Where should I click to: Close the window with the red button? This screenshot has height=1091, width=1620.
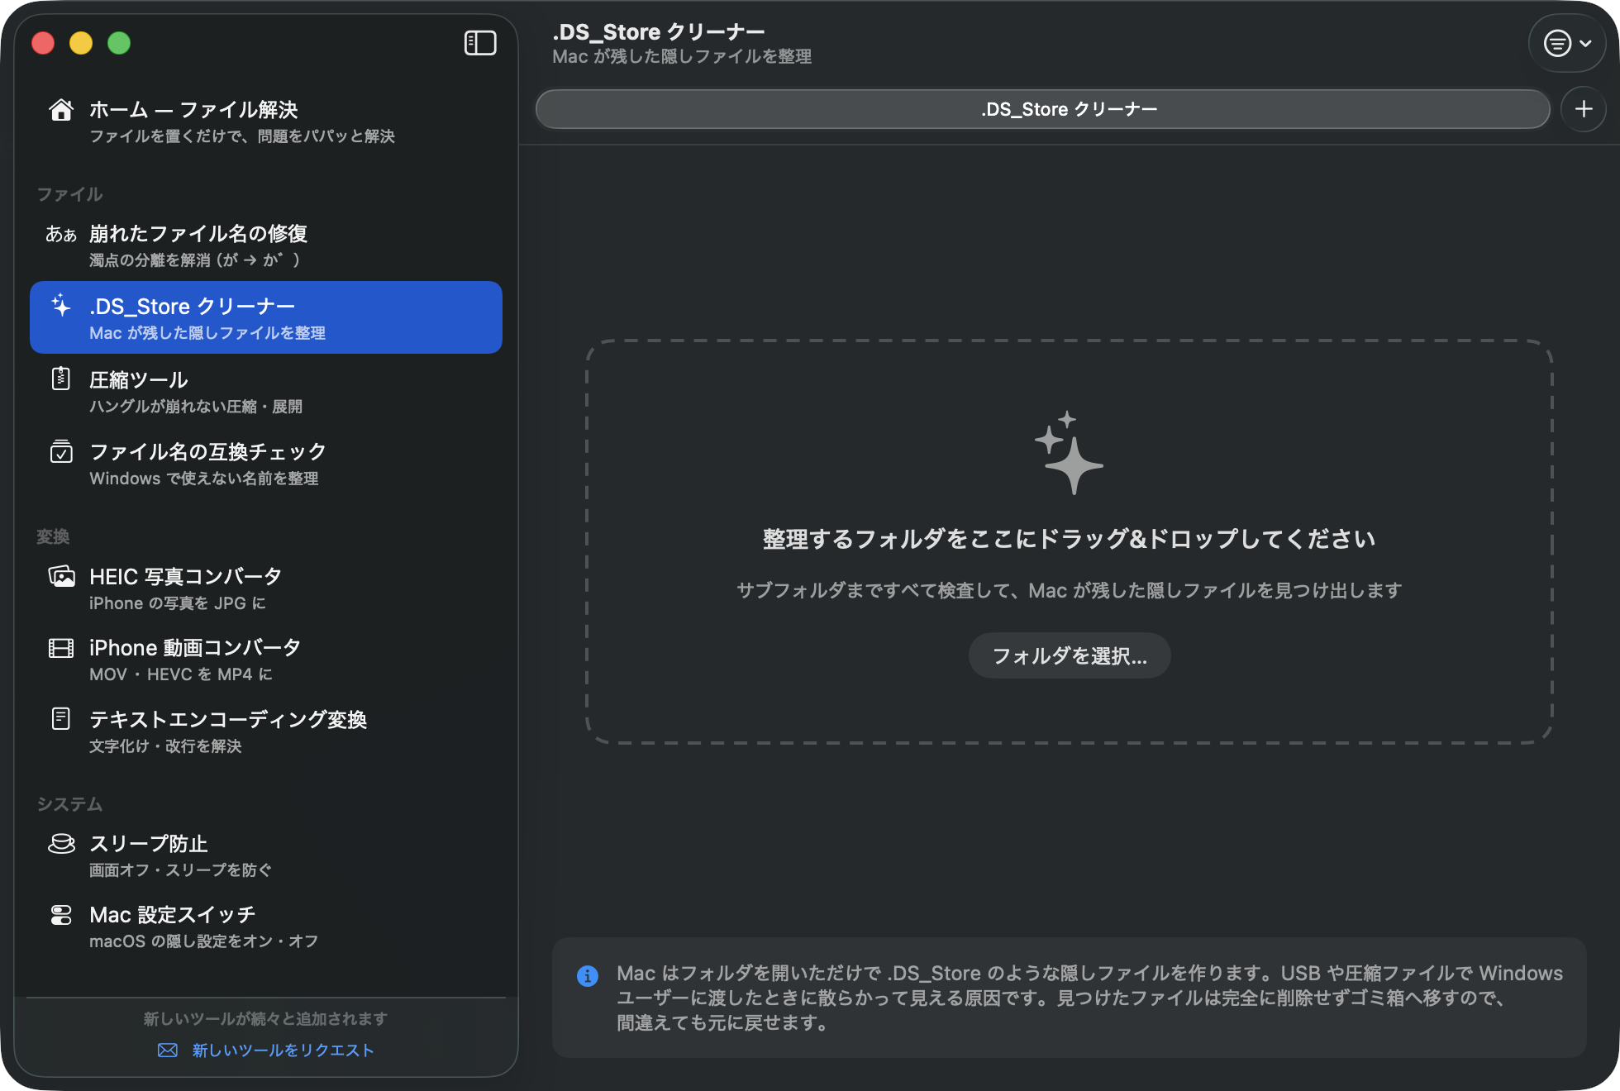(x=43, y=43)
